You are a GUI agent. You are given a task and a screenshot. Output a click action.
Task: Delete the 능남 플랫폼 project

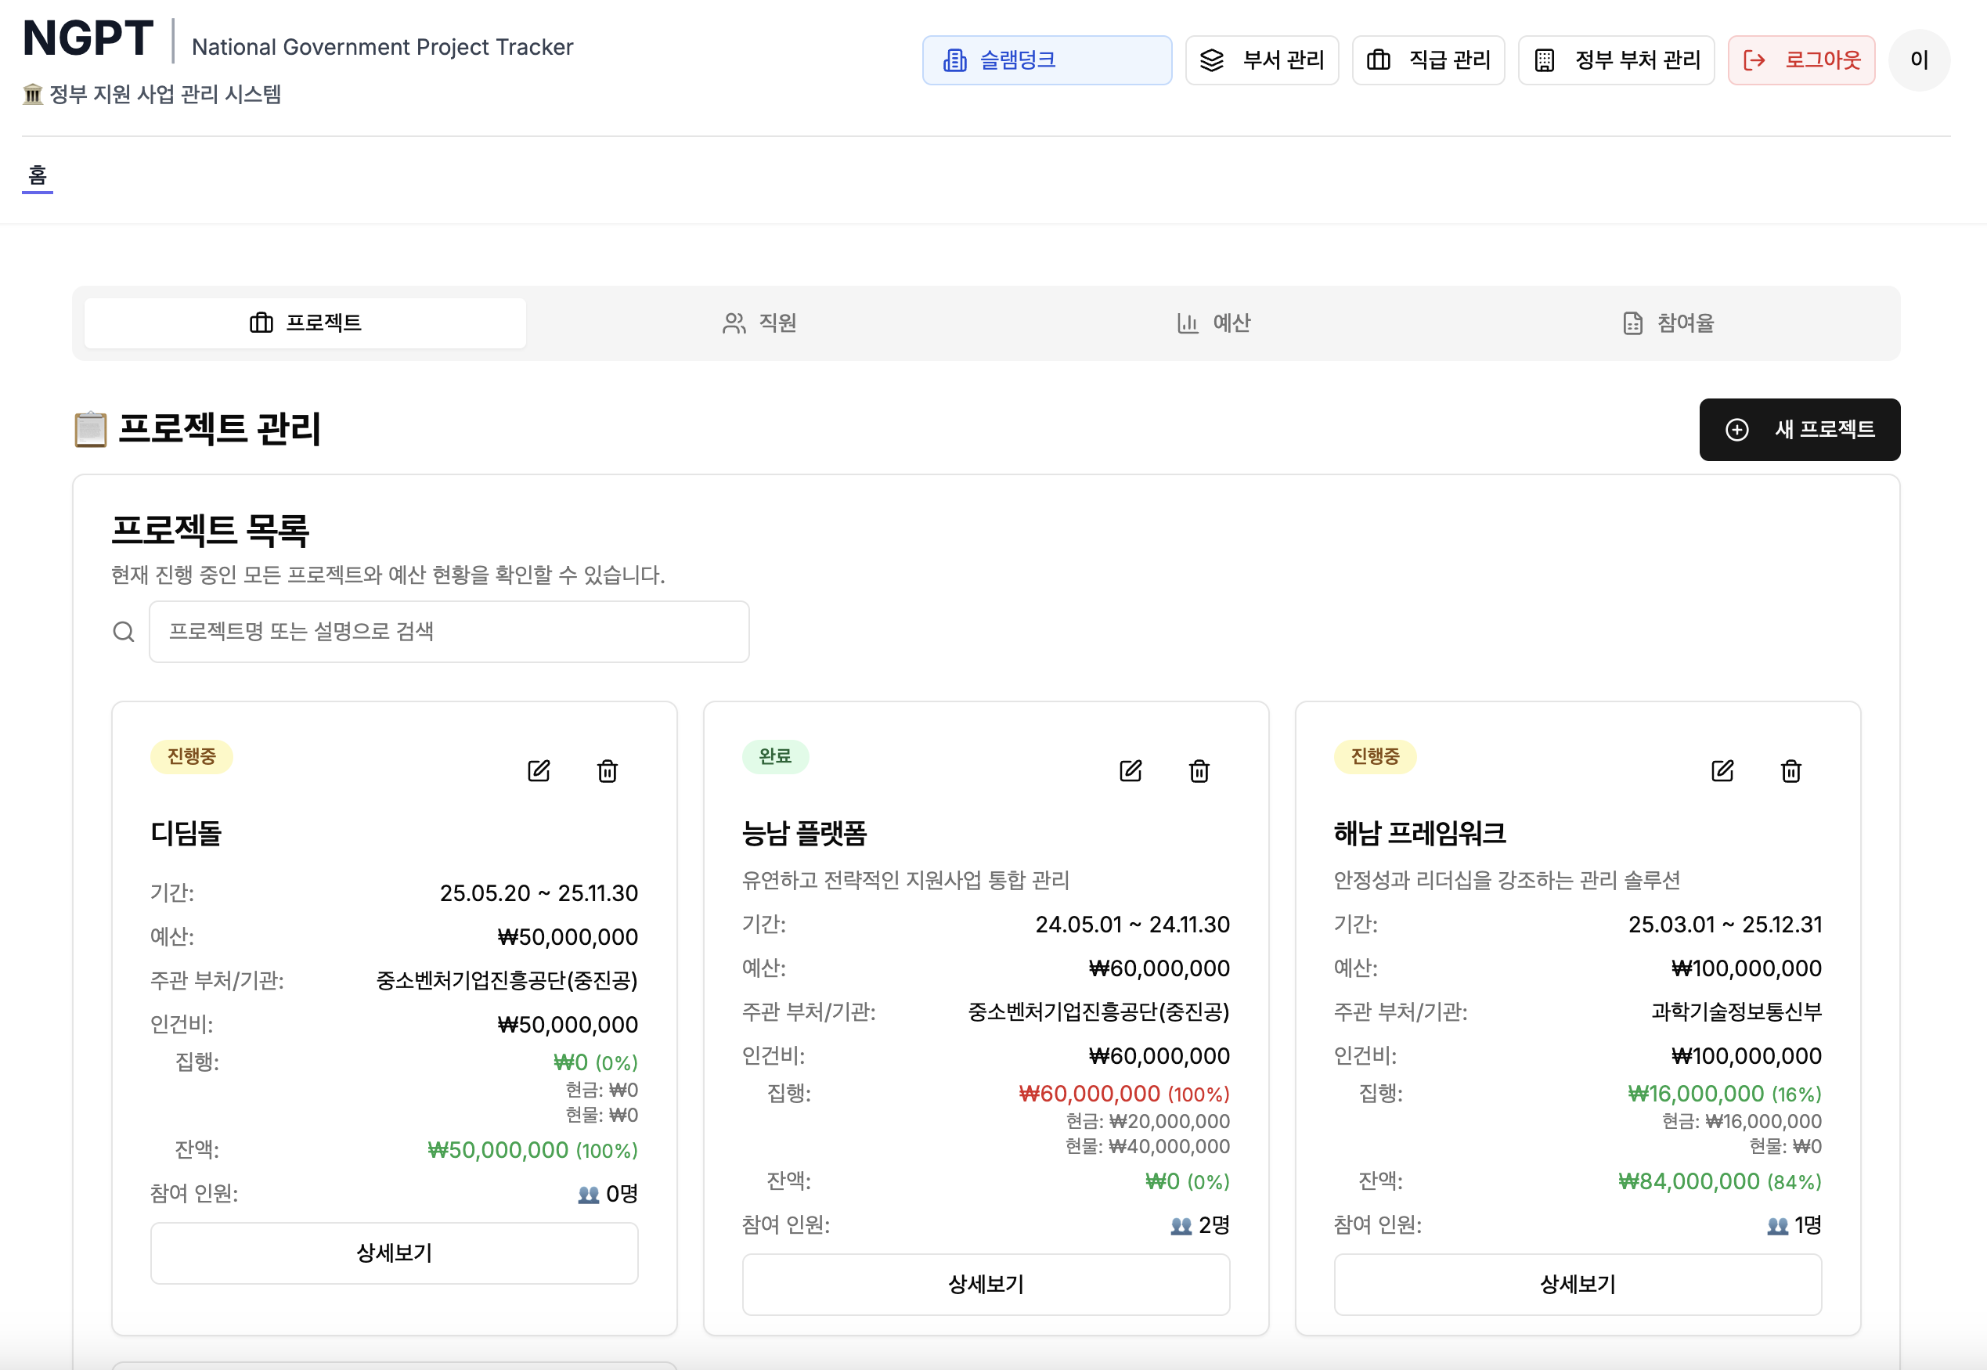(x=1199, y=770)
